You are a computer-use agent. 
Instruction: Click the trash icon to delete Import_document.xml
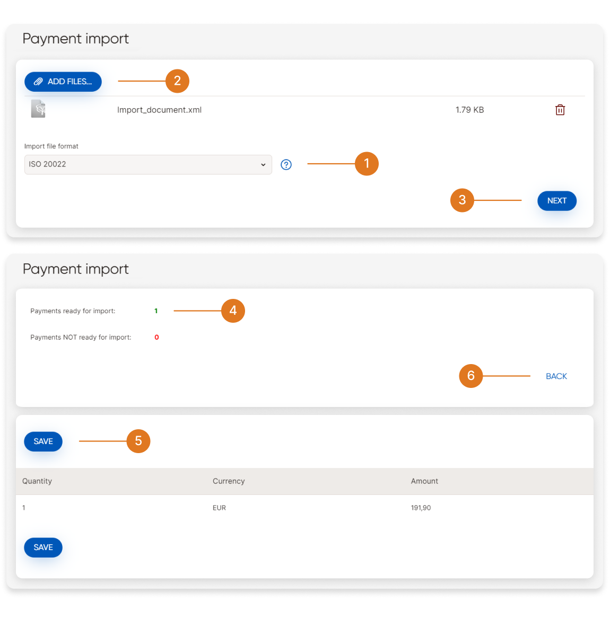coord(560,110)
